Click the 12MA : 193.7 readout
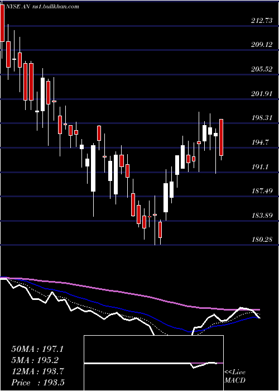 37,371
